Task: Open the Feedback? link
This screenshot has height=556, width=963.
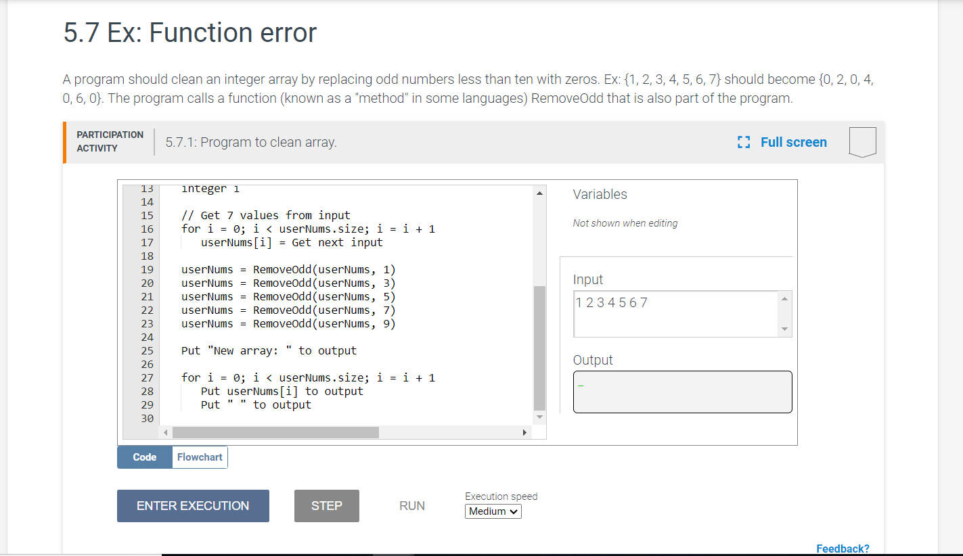Action: tap(843, 548)
